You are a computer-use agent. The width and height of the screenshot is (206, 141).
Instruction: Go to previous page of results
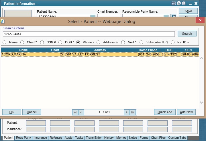[81, 112]
